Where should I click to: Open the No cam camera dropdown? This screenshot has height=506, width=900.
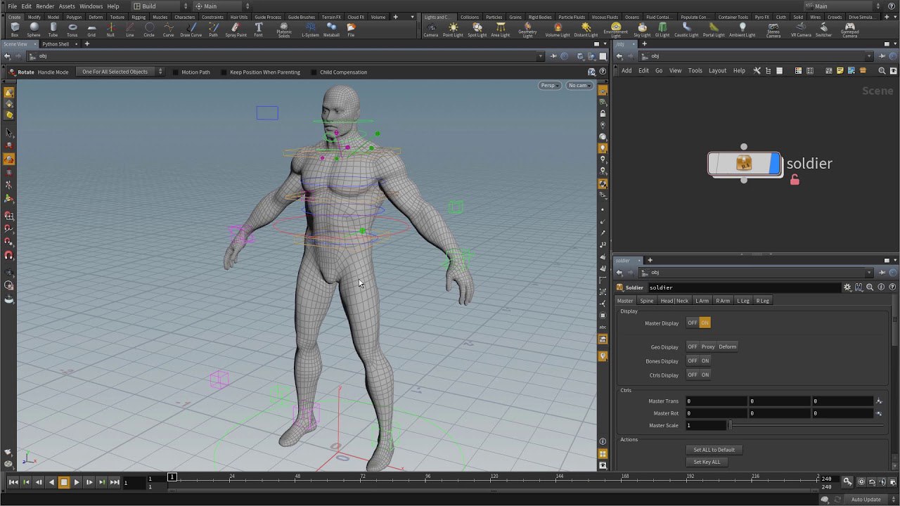579,85
